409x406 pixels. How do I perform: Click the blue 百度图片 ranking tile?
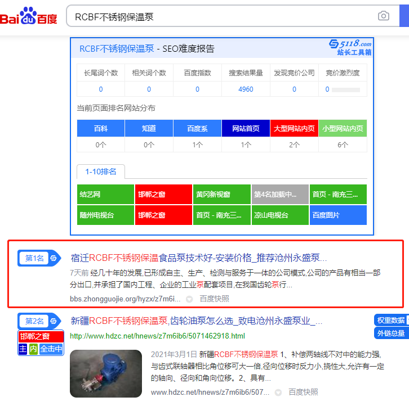339,215
